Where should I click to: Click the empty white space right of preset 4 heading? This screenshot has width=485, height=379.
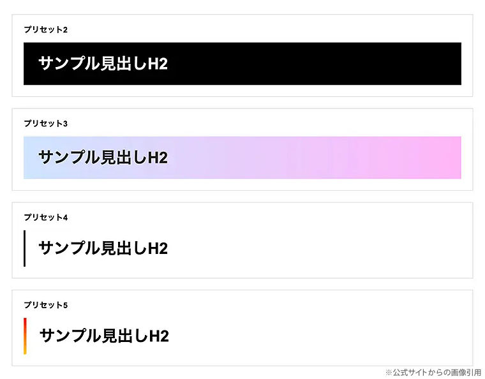(x=319, y=248)
